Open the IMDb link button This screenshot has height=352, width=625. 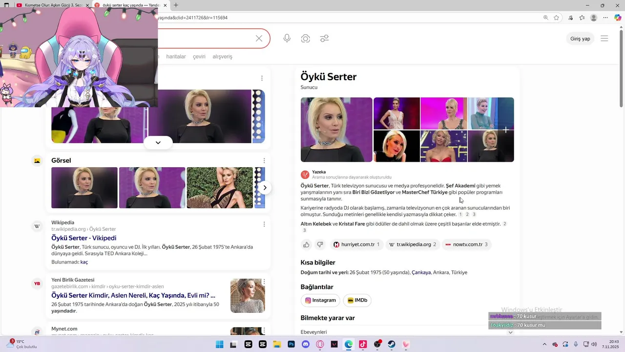point(357,300)
